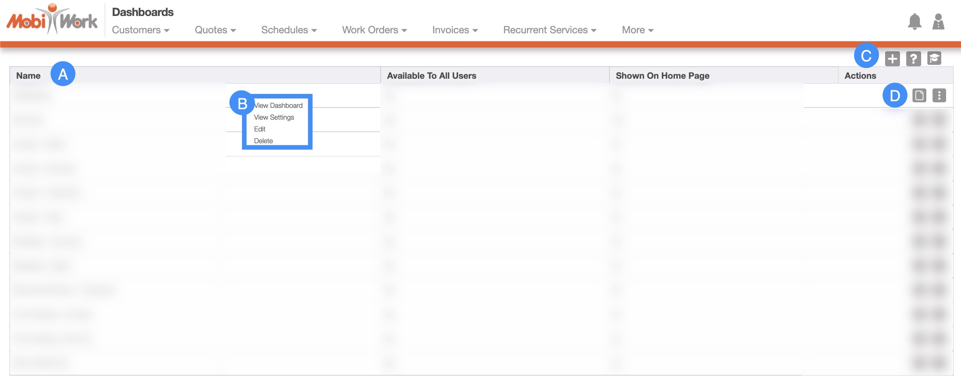
Task: Expand the Customers dropdown
Action: [x=141, y=30]
